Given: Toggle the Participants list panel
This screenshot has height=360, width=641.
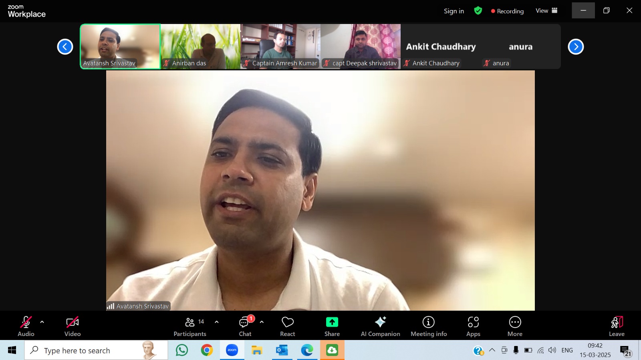Looking at the screenshot, I should pyautogui.click(x=190, y=326).
